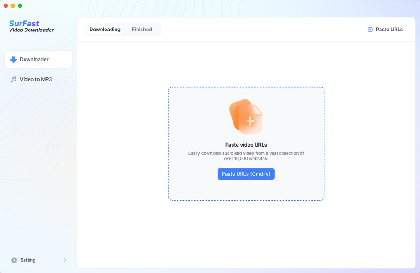Click the "Video Downloader" subtitle text
Viewport: 420px width, 273px height.
[31, 30]
